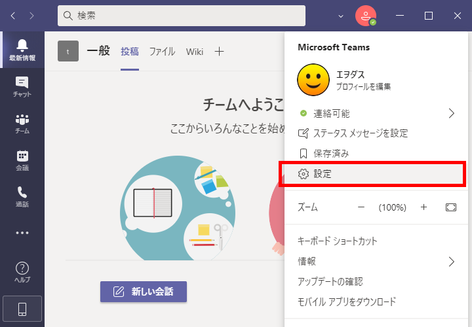Viewport: 472px width, 327px height.
Task: Select モバイル アプリをダウンロード menu item
Action: (x=376, y=301)
